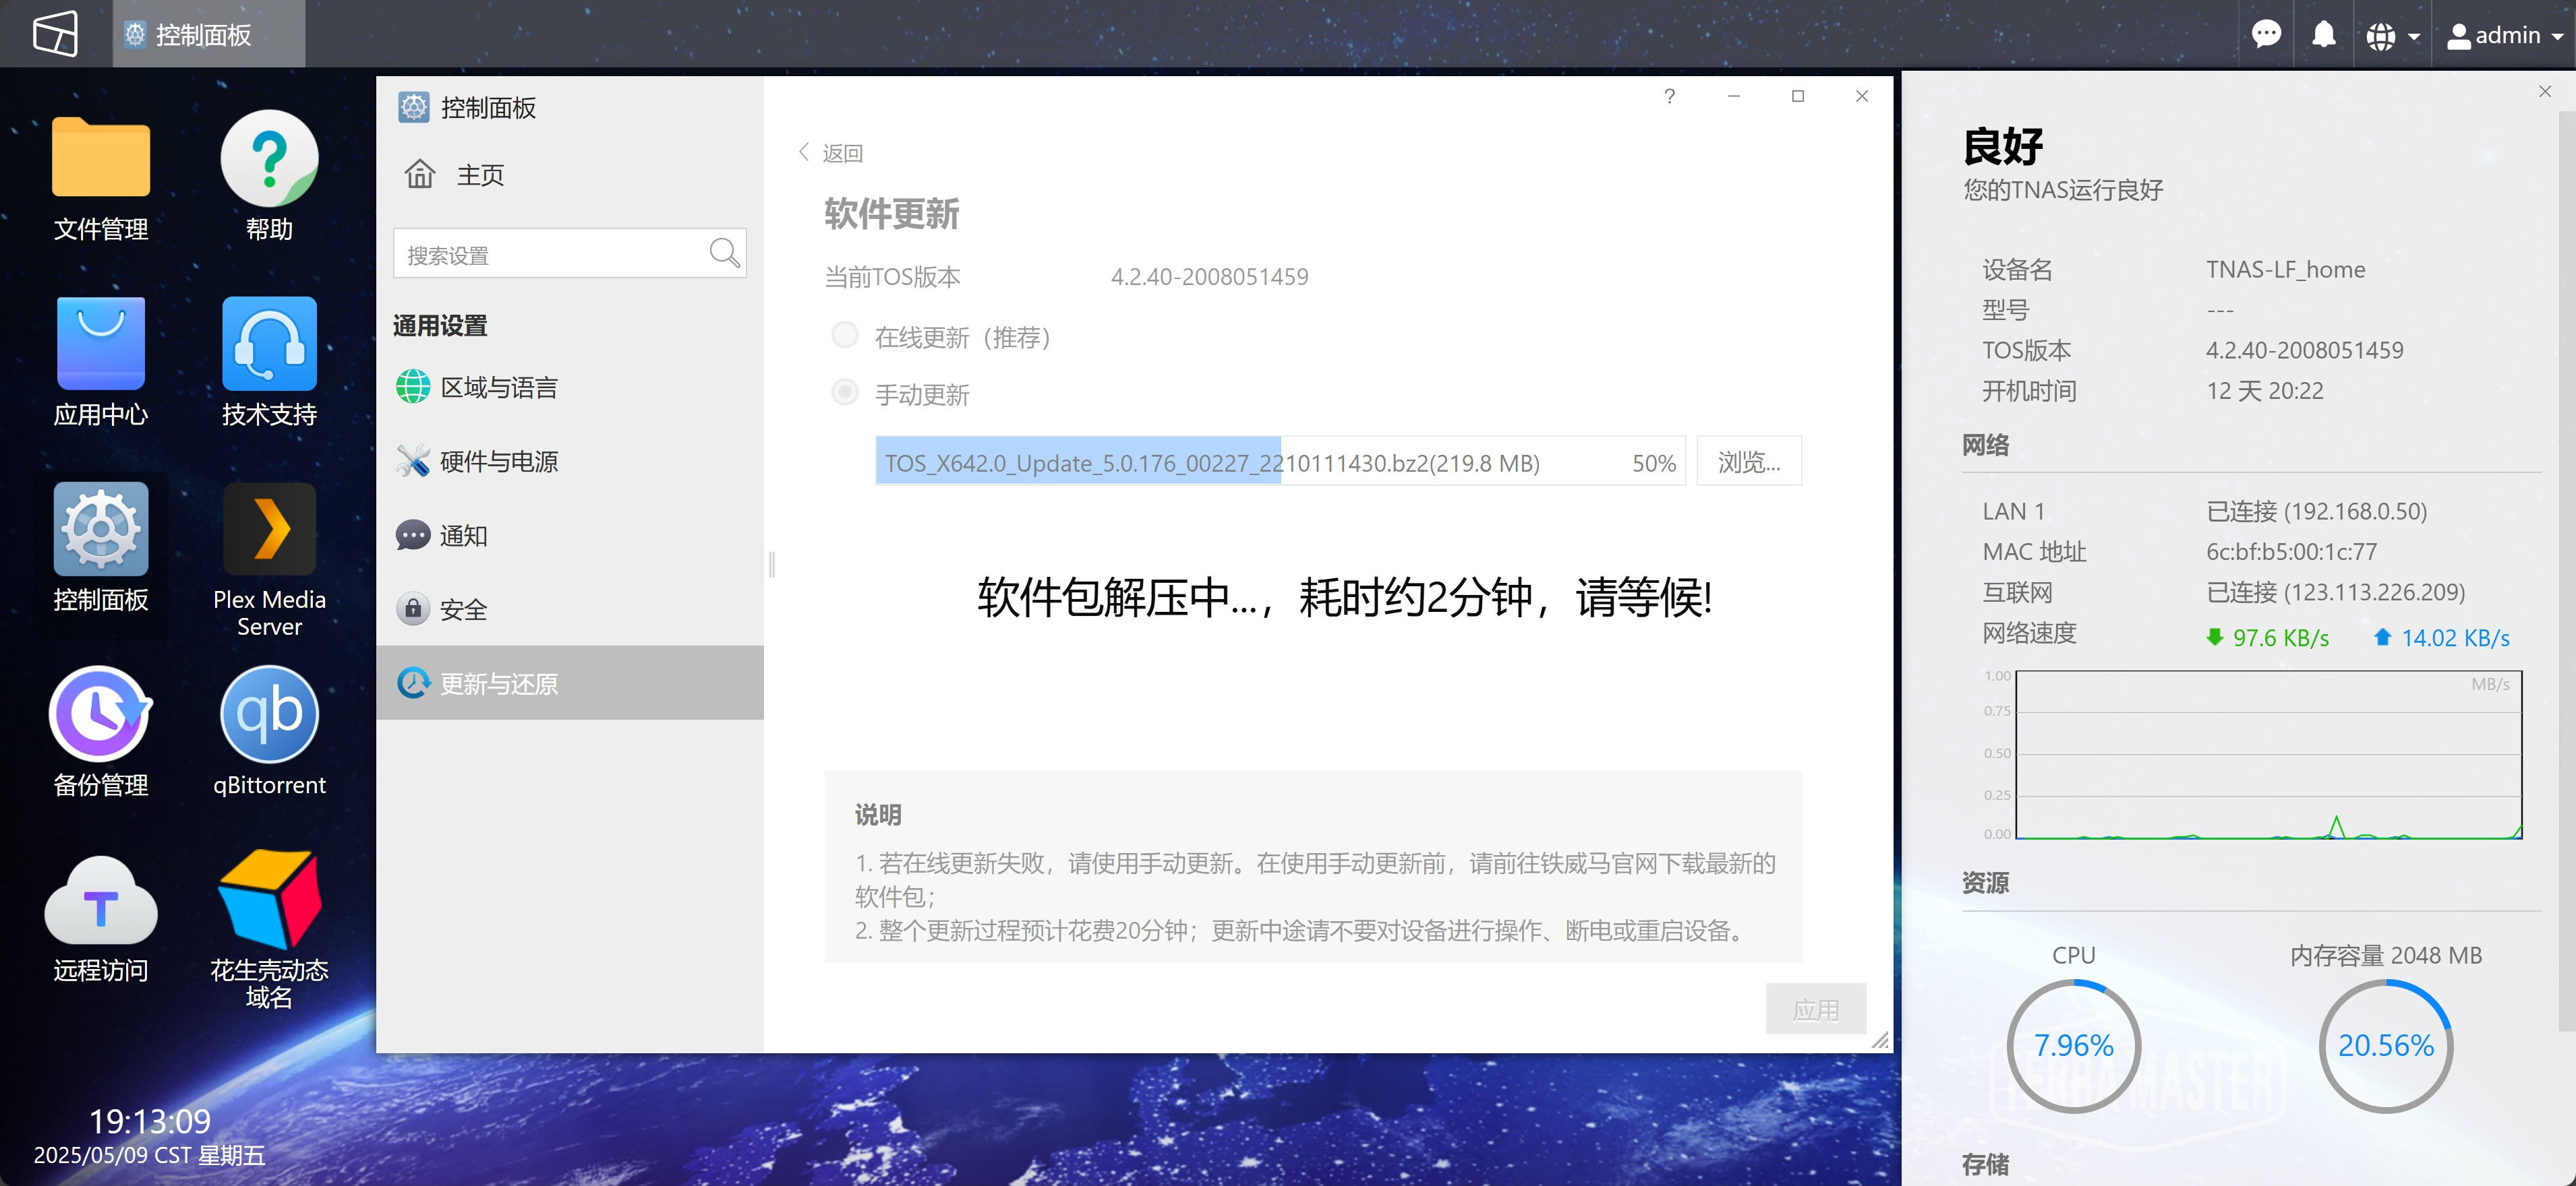Open the chat messages icon in top bar
Screen dimensions: 2576x1186
pos(2266,35)
